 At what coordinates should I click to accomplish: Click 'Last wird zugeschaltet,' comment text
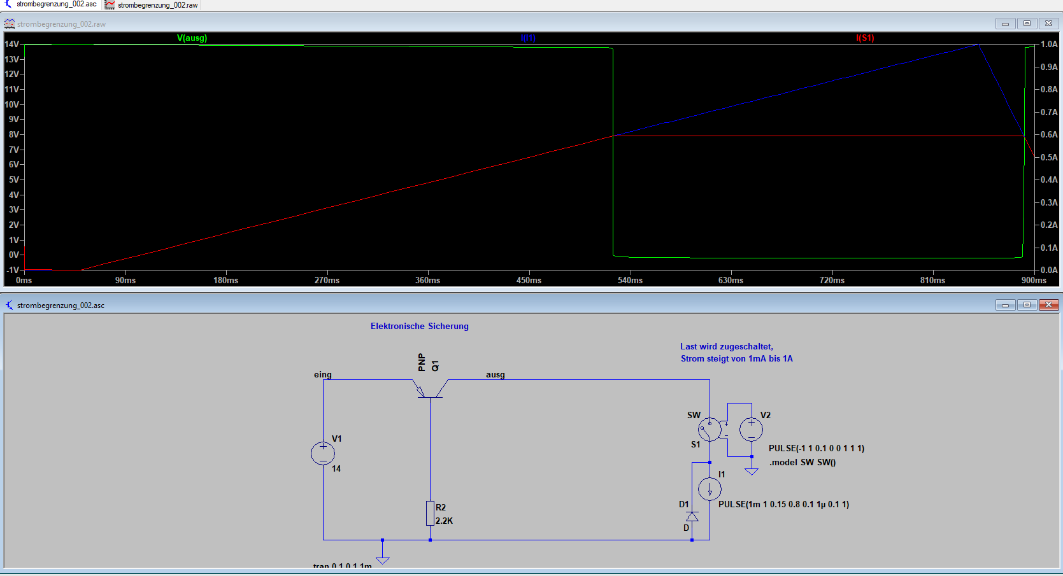(727, 347)
